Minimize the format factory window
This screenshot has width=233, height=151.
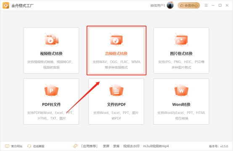213,5
